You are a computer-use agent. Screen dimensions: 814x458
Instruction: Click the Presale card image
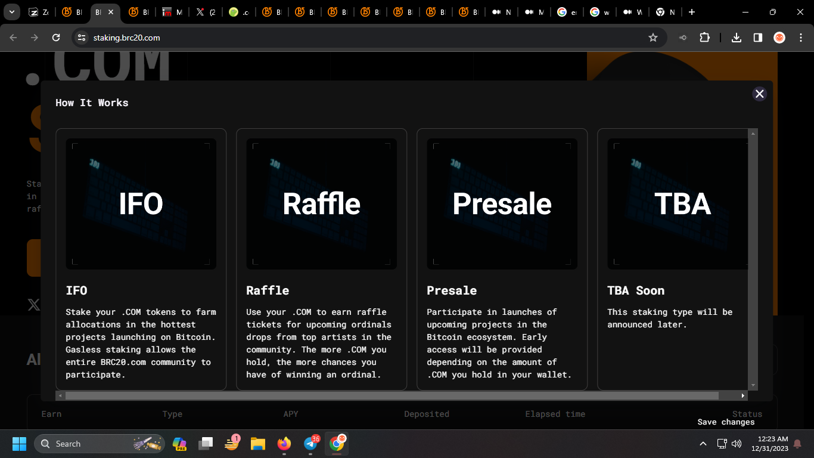pyautogui.click(x=502, y=204)
